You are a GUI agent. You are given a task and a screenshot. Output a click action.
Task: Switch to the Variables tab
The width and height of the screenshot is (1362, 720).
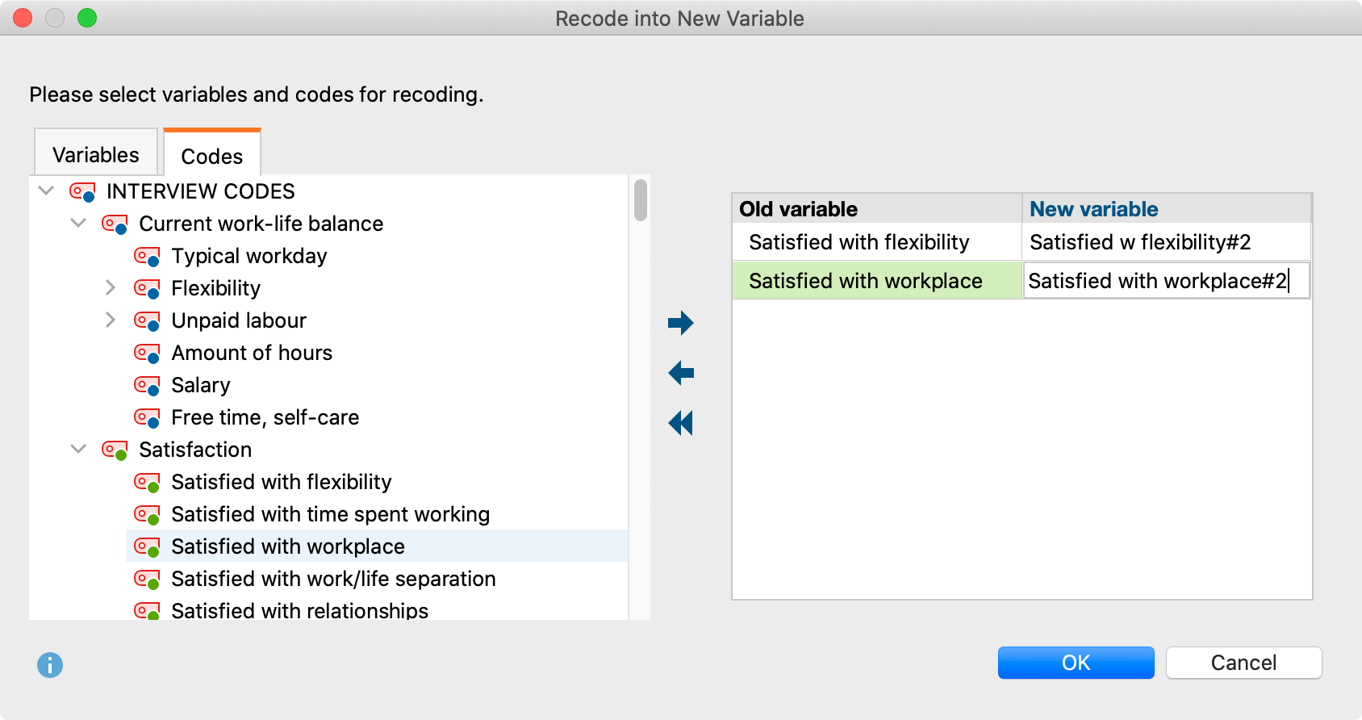point(95,154)
